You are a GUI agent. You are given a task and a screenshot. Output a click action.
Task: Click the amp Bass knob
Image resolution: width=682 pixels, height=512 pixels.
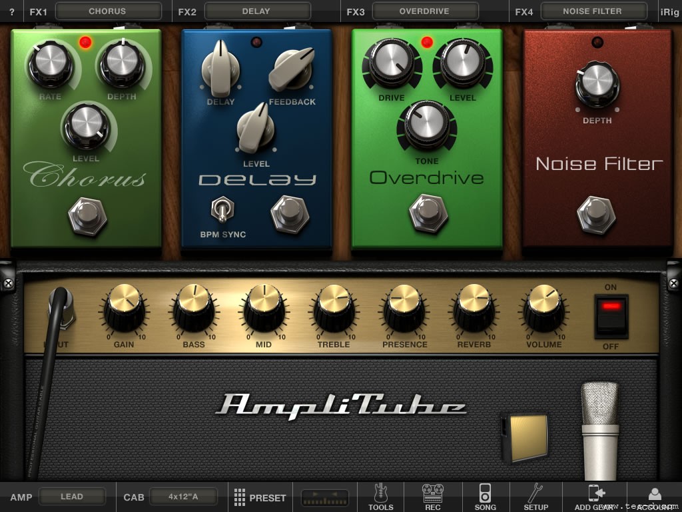pos(194,308)
